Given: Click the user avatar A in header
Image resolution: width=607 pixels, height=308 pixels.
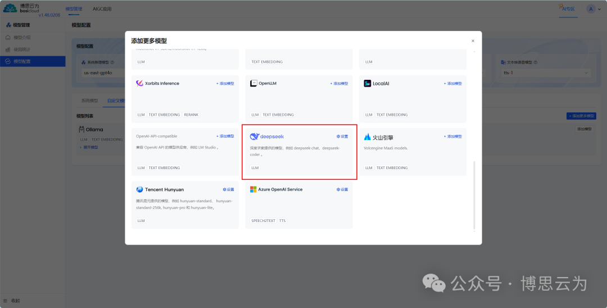Looking at the screenshot, I should click(591, 9).
